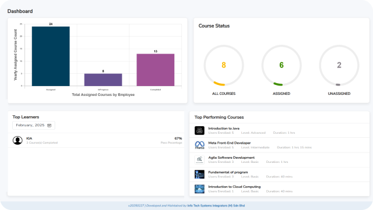
Task: Click 'Fundamental of program' course title
Action: tap(228, 172)
